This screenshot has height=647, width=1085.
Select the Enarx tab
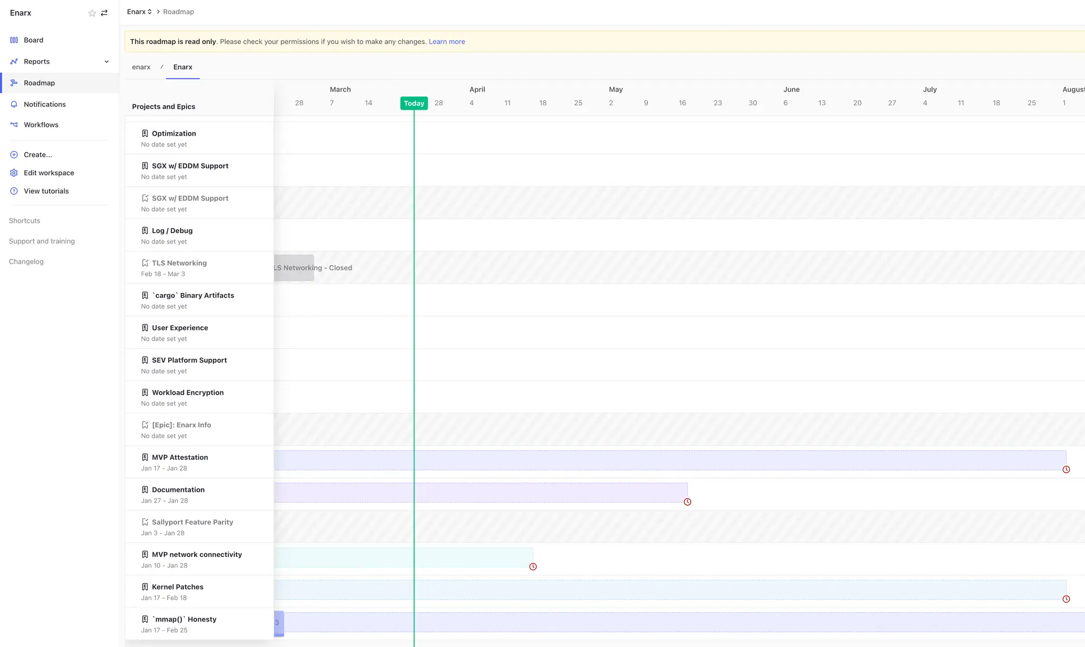(183, 67)
